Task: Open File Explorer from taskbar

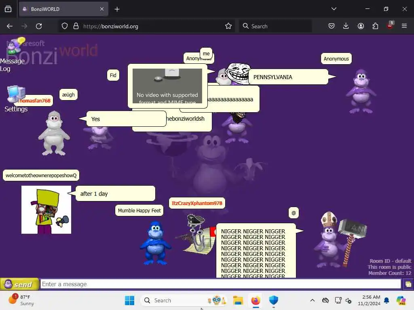Action: pyautogui.click(x=238, y=300)
